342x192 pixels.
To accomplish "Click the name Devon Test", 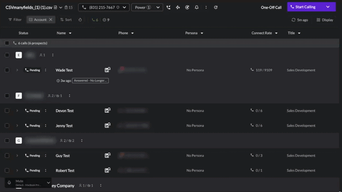I will [x=65, y=111].
